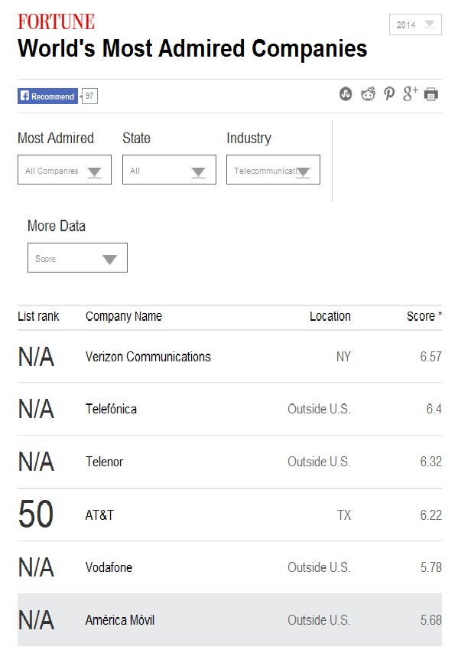
Task: Click the Facebook Recommend button
Action: 47,96
